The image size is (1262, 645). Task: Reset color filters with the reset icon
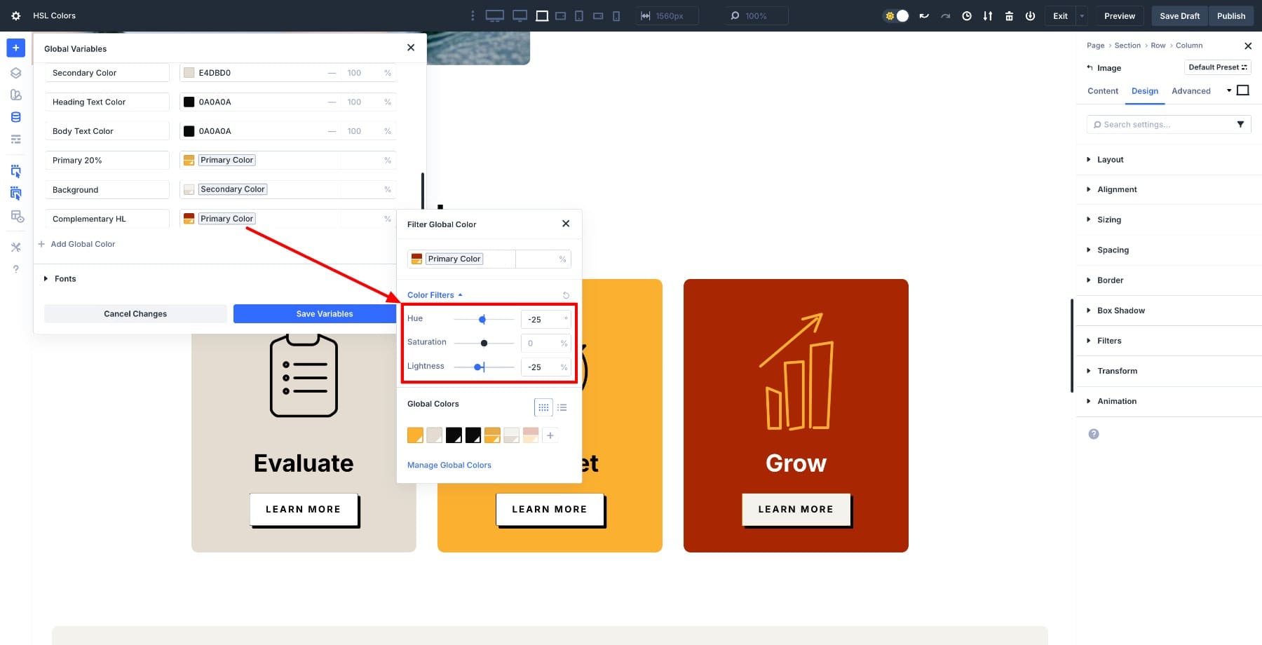click(x=566, y=295)
